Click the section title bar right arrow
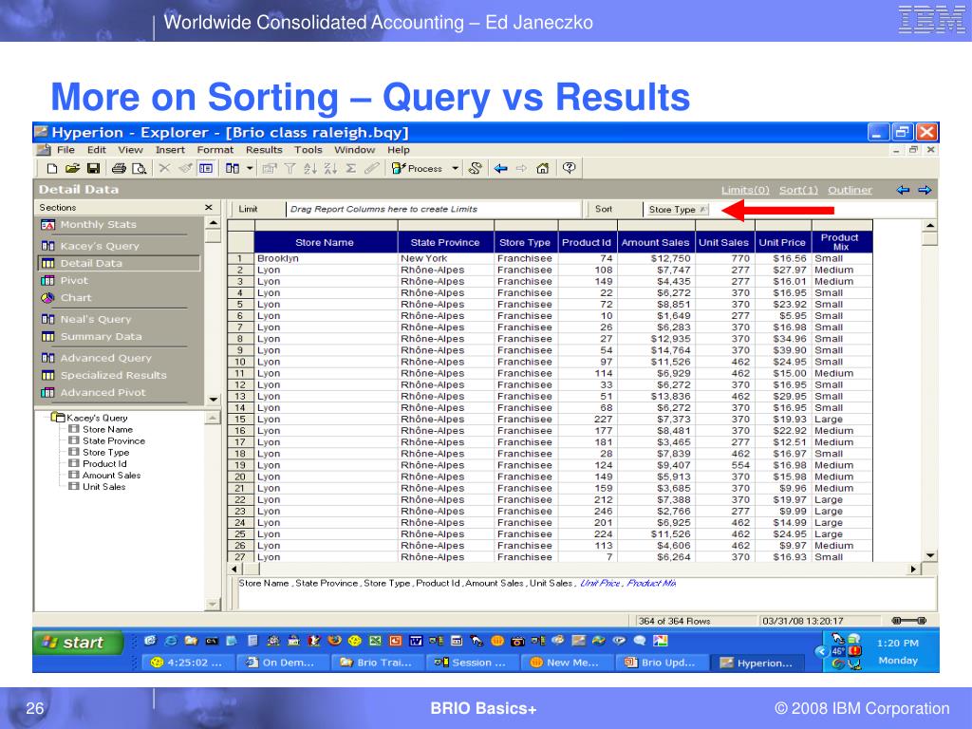The width and height of the screenshot is (972, 729). (925, 190)
